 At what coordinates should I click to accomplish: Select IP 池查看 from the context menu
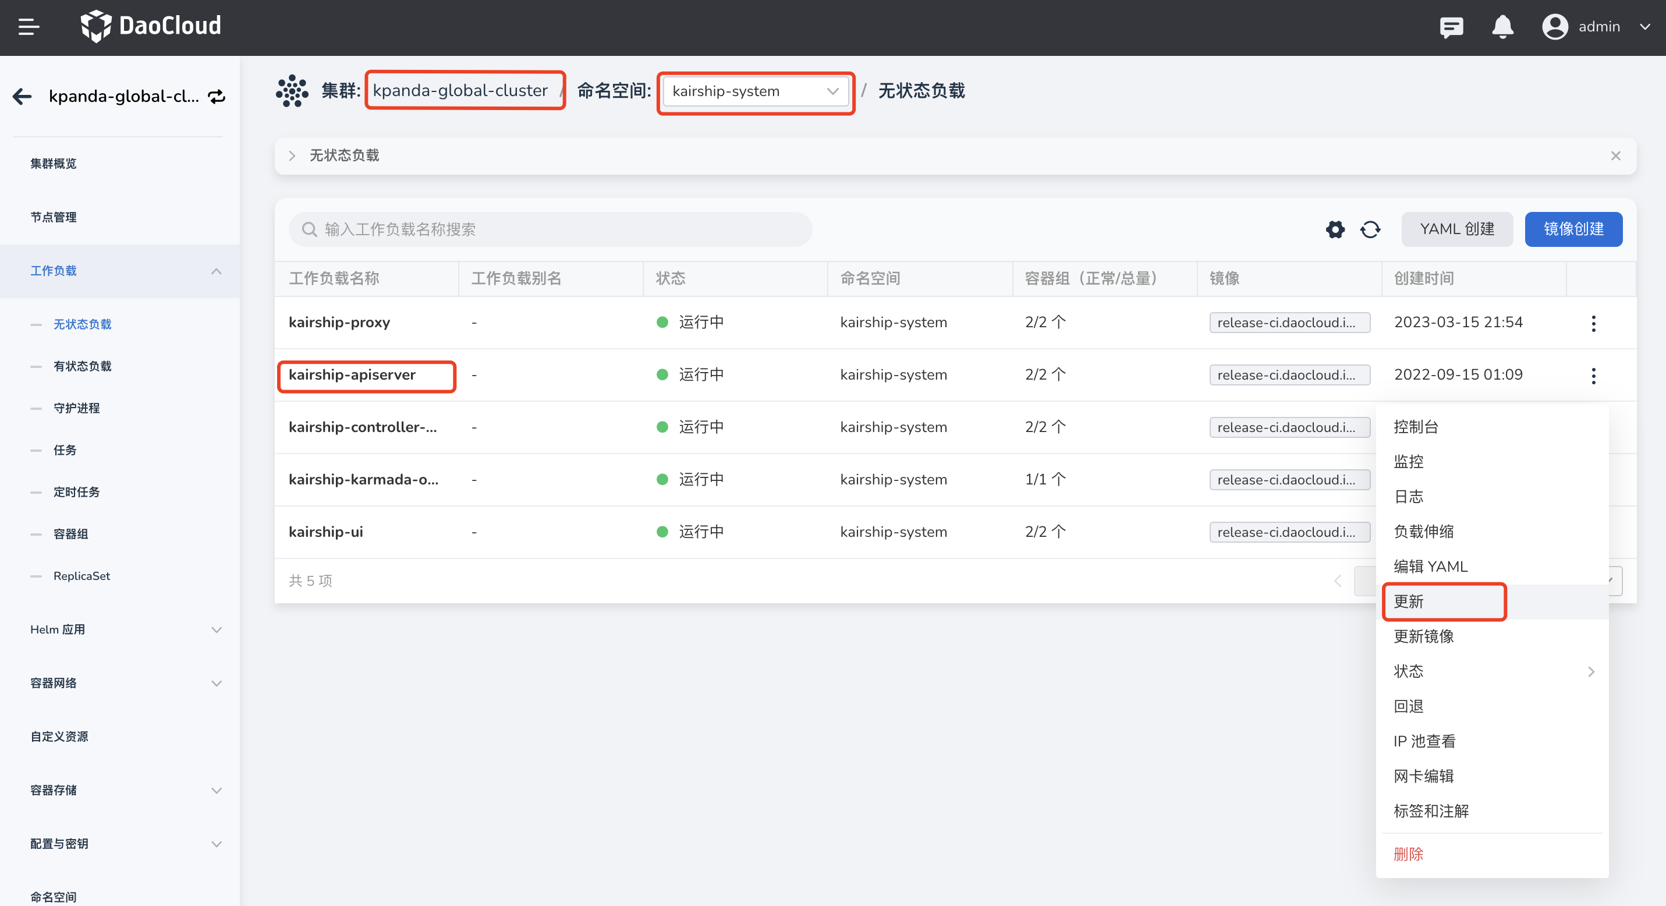point(1491,741)
